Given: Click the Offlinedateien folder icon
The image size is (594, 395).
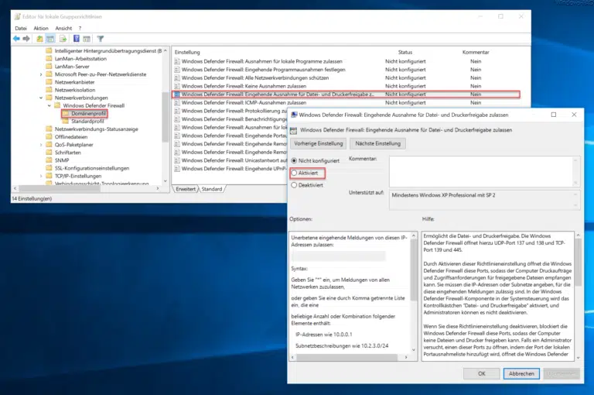Looking at the screenshot, I should click(49, 136).
